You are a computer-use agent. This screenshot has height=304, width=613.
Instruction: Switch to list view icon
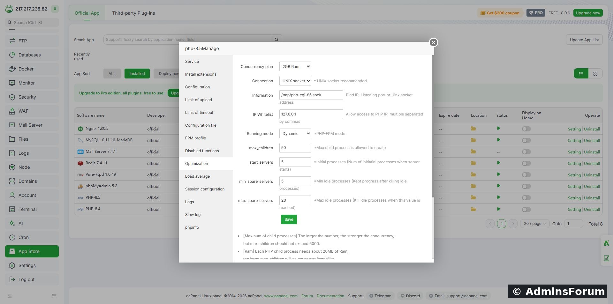point(581,74)
